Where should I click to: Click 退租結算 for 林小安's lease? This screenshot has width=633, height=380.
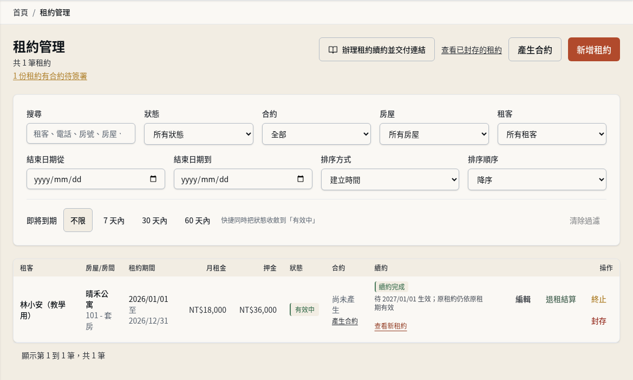[x=561, y=299]
